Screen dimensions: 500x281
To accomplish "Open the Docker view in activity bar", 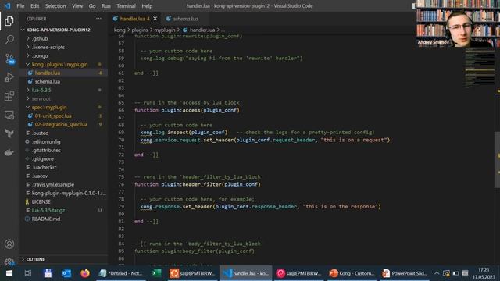I will 9,152.
